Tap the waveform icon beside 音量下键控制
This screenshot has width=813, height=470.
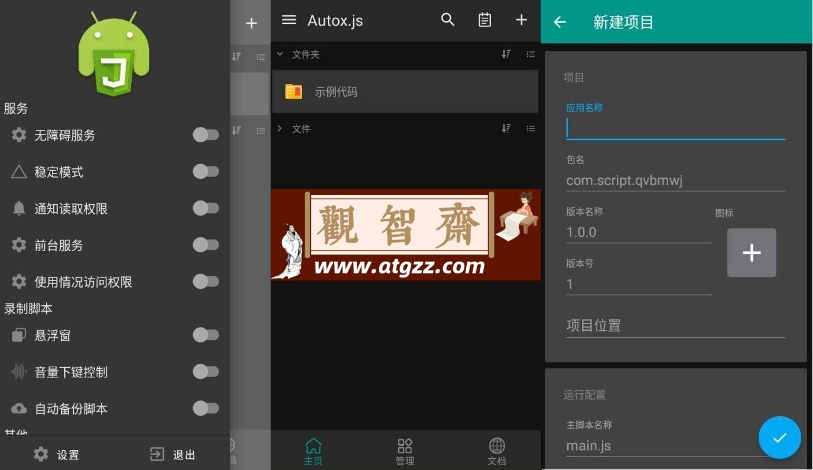19,372
